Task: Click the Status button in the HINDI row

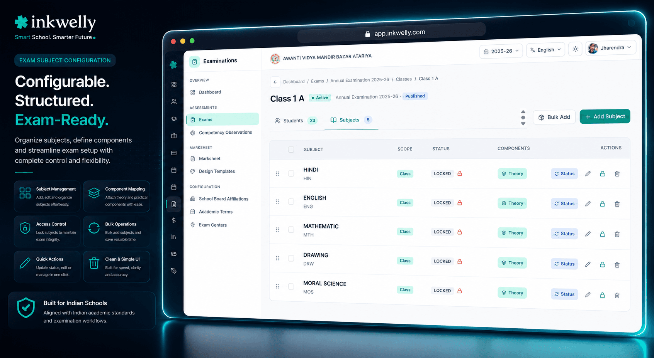Action: click(x=564, y=173)
